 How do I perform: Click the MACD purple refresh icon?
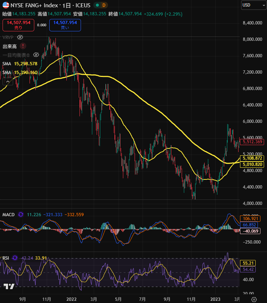[x=20, y=215]
